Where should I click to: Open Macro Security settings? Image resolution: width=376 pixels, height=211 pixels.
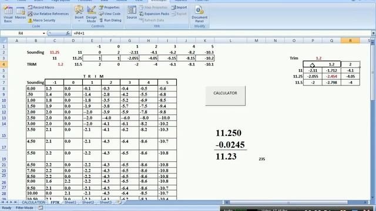click(42, 21)
